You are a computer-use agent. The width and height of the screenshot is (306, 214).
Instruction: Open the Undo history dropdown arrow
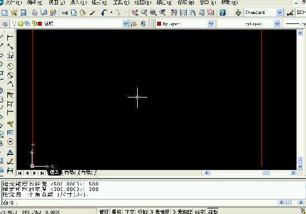[111, 13]
